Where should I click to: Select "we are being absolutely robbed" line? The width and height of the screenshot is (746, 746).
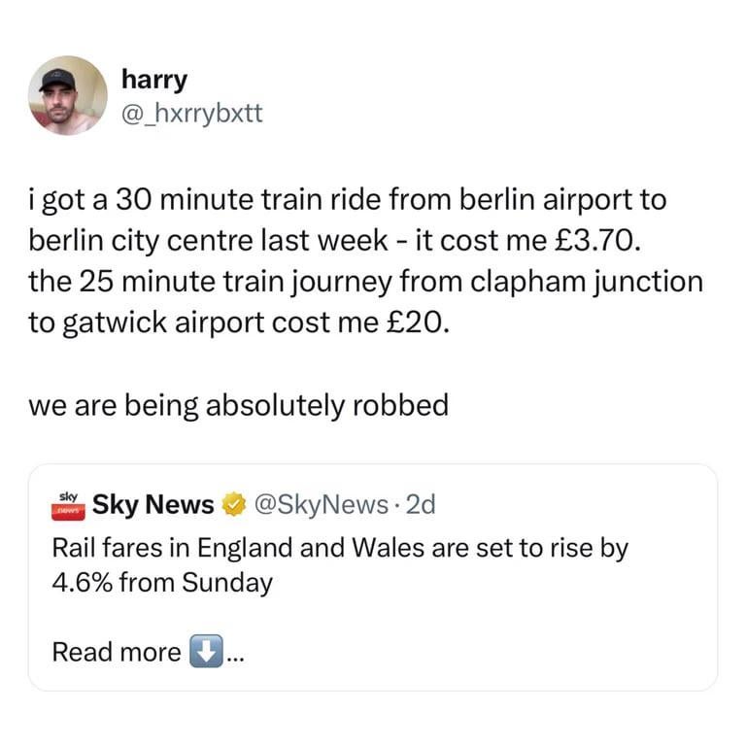pyautogui.click(x=239, y=404)
